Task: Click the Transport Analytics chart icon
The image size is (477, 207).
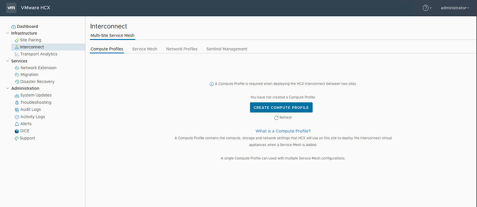Action: pos(17,54)
